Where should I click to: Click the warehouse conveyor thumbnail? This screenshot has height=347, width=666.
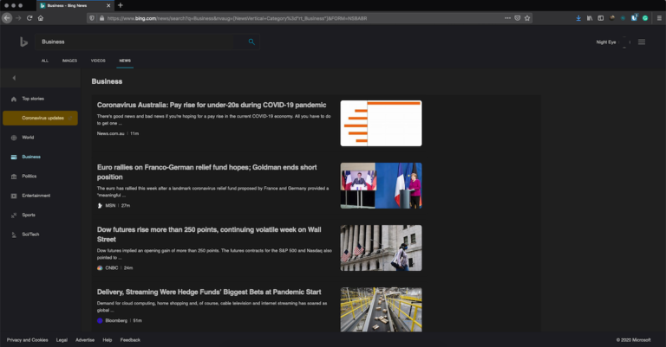coord(381,310)
